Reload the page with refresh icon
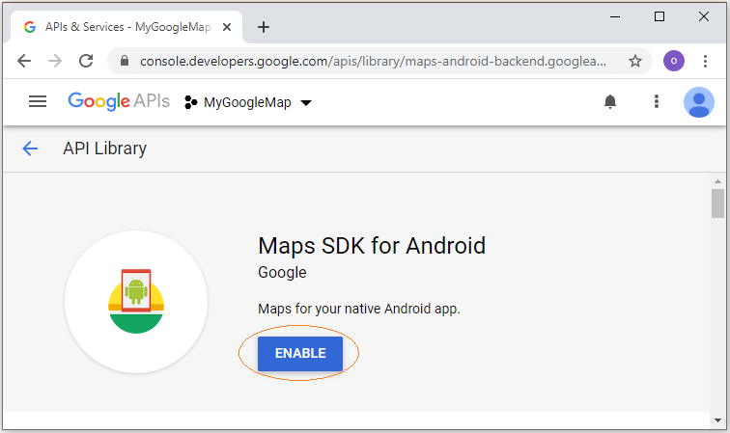The width and height of the screenshot is (730, 433). click(x=86, y=61)
